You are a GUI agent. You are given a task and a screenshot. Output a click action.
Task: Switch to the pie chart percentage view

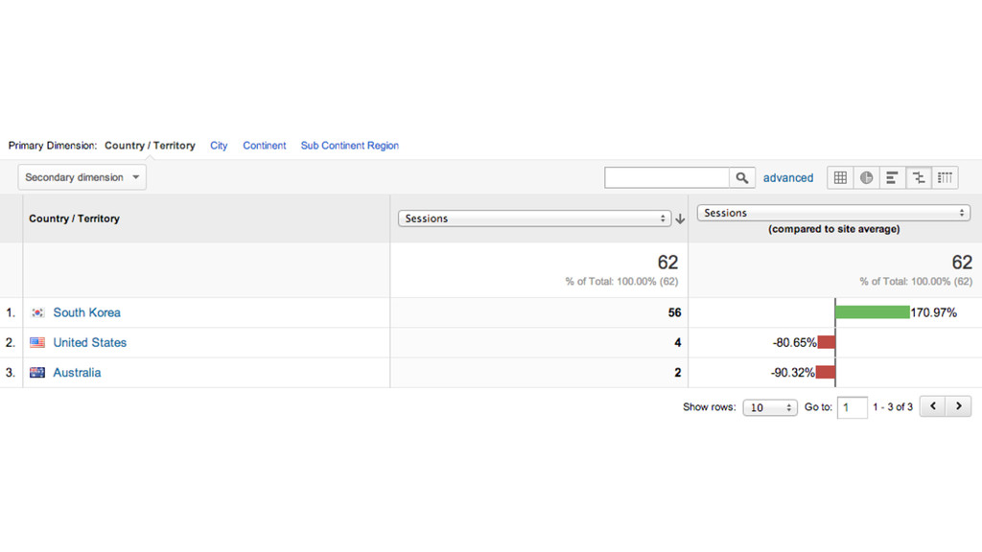(x=866, y=177)
